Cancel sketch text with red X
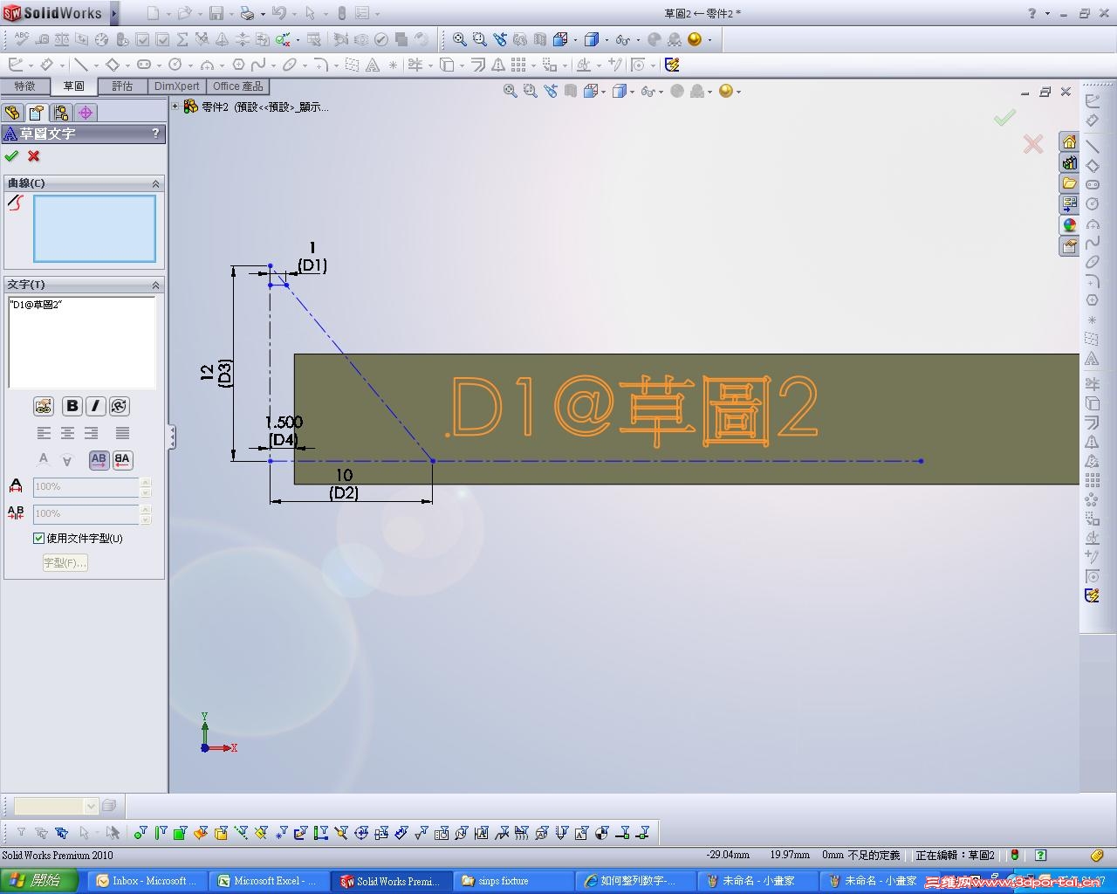The width and height of the screenshot is (1117, 894). 34,156
